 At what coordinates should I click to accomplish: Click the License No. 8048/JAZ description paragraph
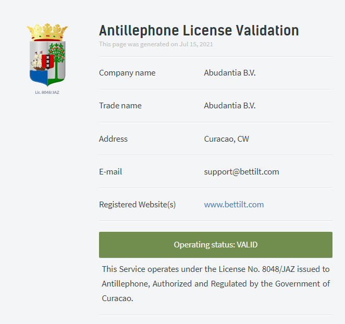point(216,284)
